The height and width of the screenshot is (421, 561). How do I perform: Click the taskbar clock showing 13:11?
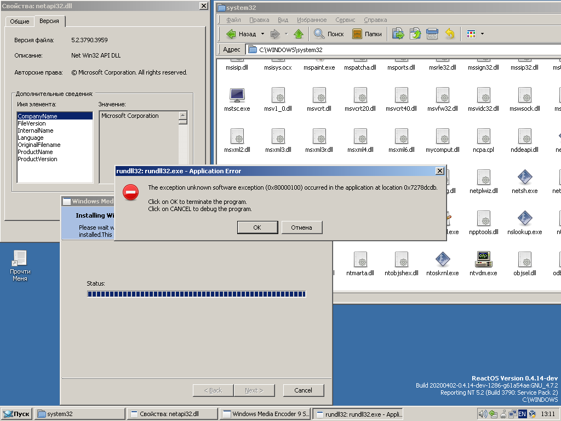tap(548, 414)
